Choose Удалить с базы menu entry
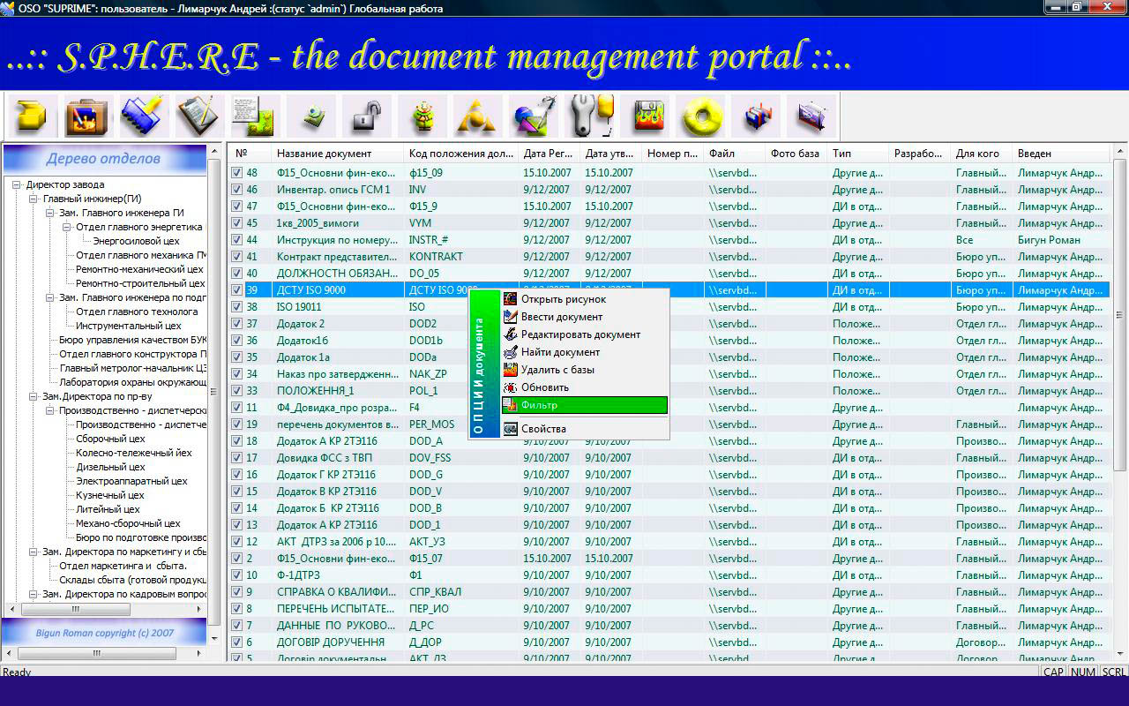 584,370
